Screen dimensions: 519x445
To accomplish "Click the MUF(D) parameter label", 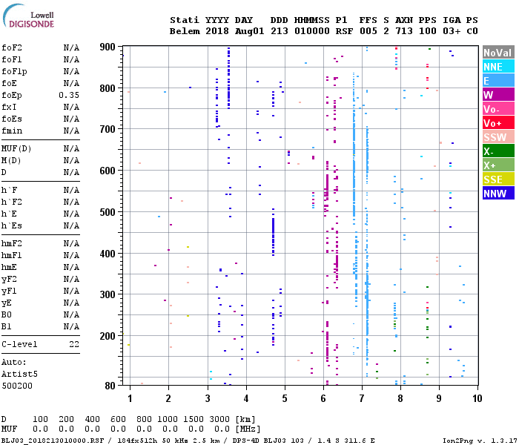I will coord(16,148).
